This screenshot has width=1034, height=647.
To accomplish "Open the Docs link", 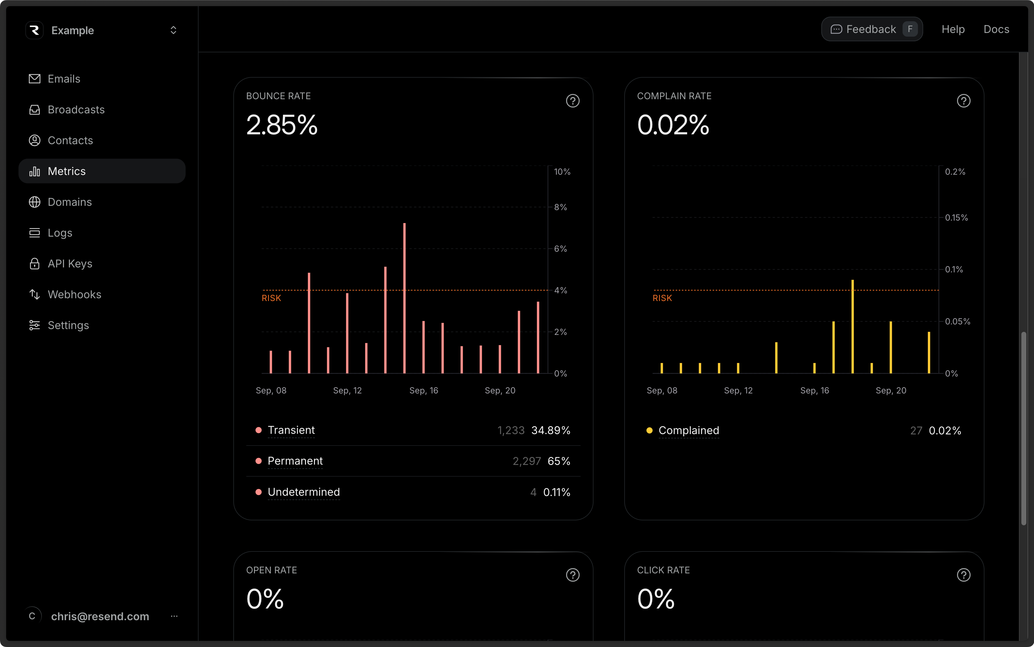I will coord(996,29).
